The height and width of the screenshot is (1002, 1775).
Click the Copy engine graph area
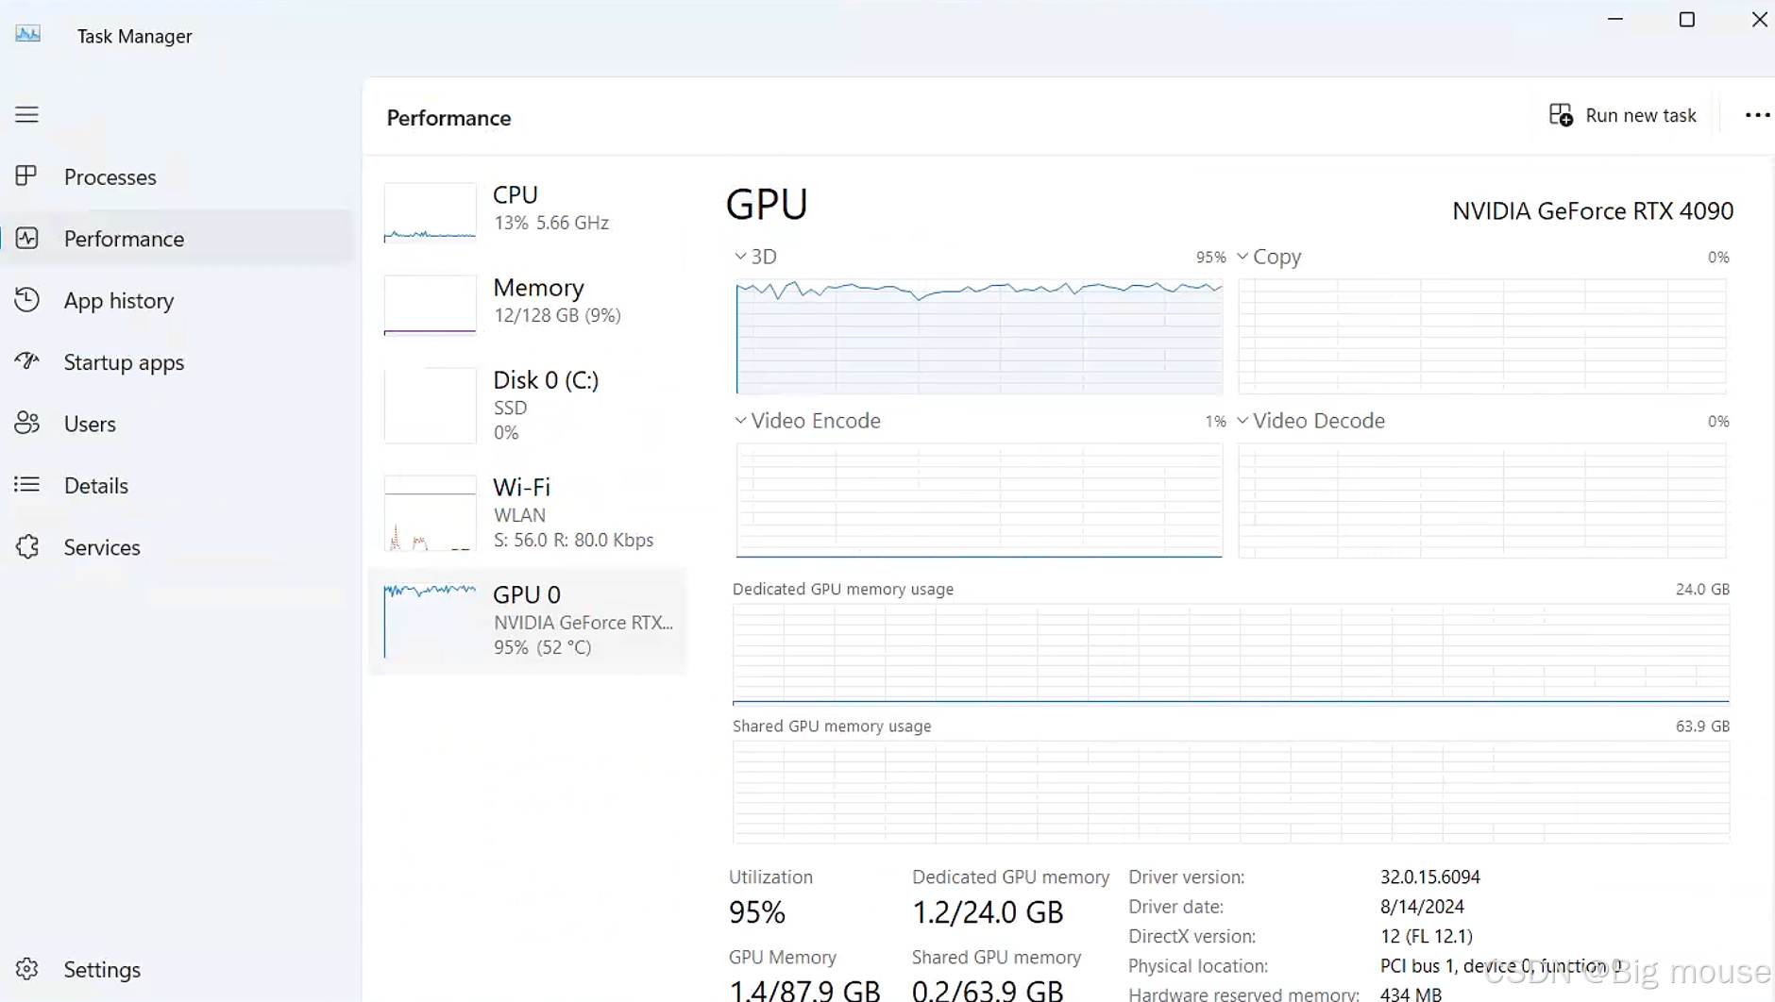point(1482,336)
